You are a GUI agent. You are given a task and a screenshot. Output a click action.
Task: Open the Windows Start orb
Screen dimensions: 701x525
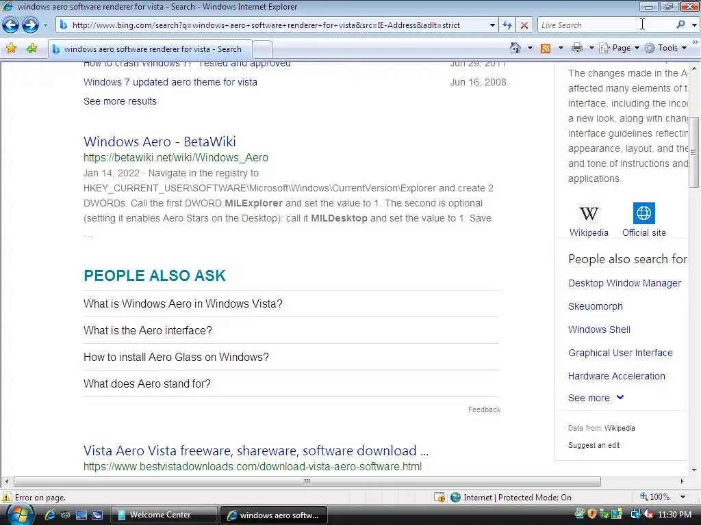20,514
